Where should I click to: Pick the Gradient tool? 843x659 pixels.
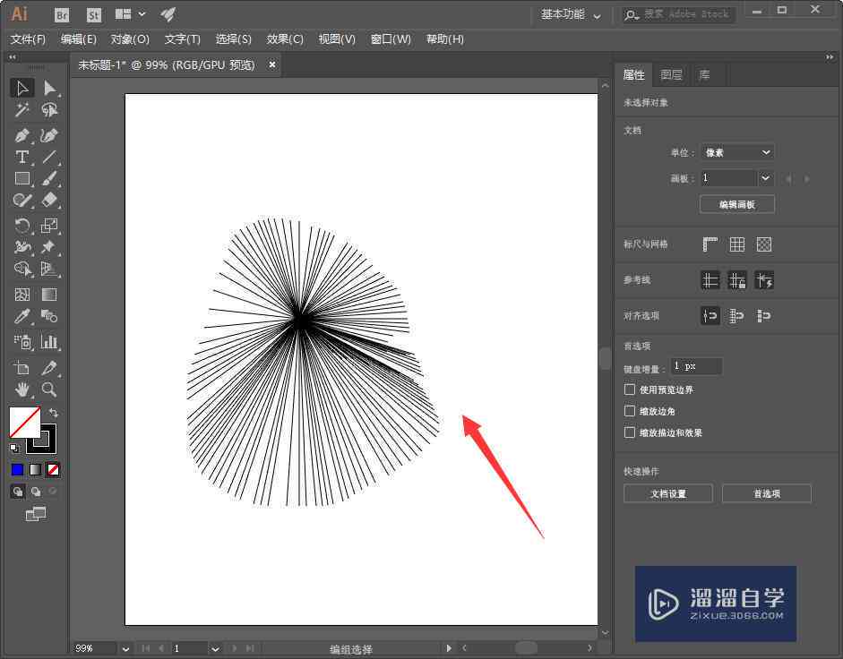[x=49, y=295]
